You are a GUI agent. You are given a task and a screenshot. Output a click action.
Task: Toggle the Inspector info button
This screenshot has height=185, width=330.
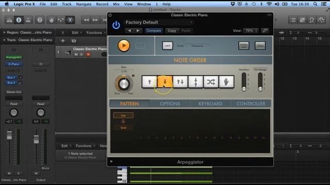pos(19,20)
